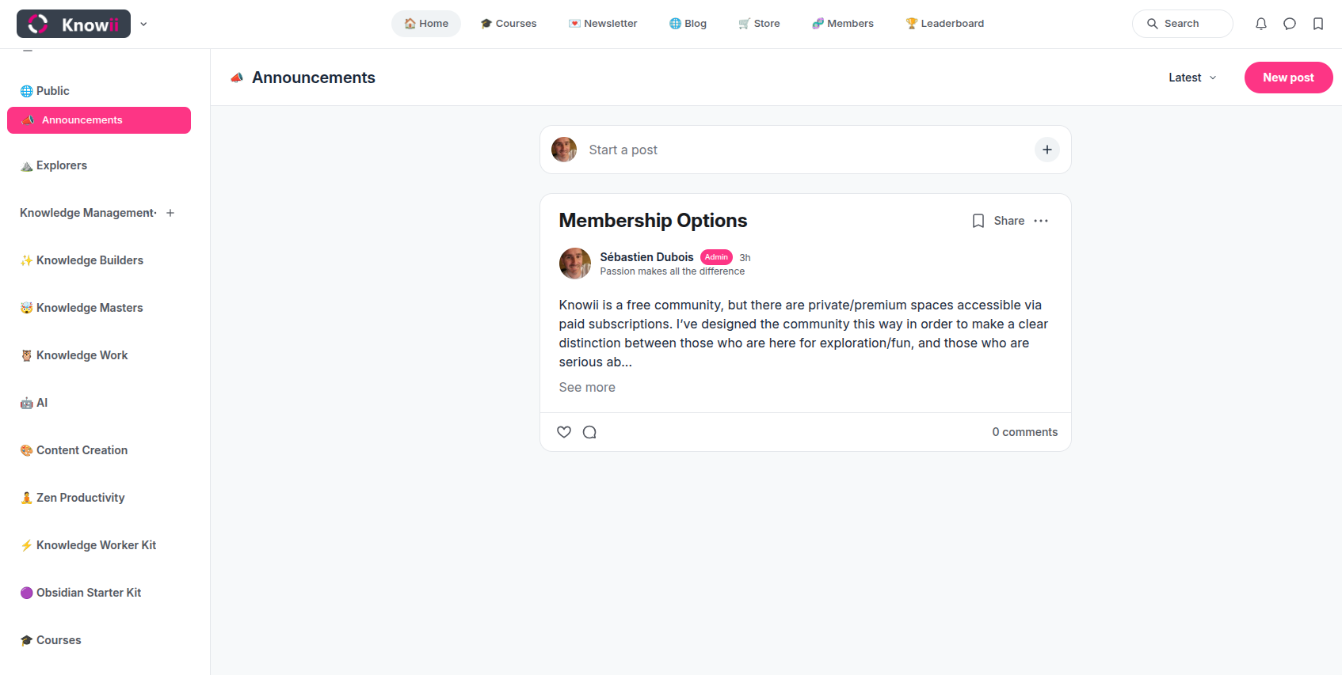Open the Membership Options post title
The image size is (1342, 675).
653,221
